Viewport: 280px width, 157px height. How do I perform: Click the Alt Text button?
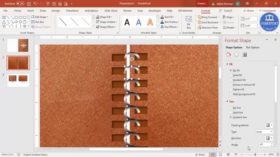coord(189,23)
